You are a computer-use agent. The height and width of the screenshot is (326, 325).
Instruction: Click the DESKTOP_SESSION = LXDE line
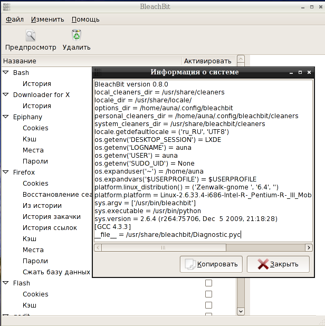[158, 139]
